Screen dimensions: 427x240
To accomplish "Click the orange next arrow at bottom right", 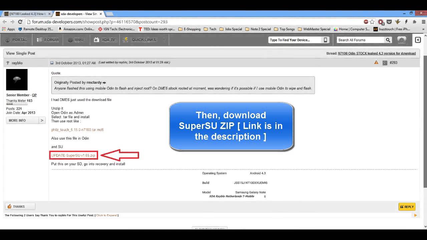I will point(415,215).
